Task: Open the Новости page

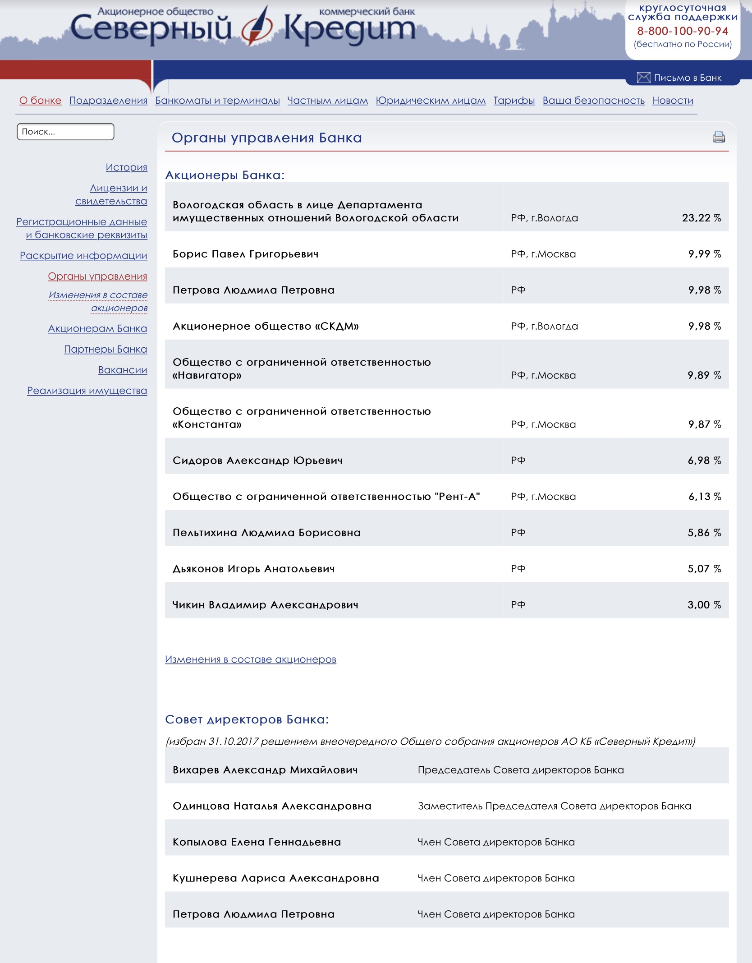Action: coord(673,101)
